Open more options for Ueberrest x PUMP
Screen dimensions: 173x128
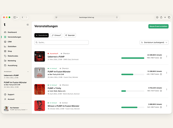[x=167, y=57]
